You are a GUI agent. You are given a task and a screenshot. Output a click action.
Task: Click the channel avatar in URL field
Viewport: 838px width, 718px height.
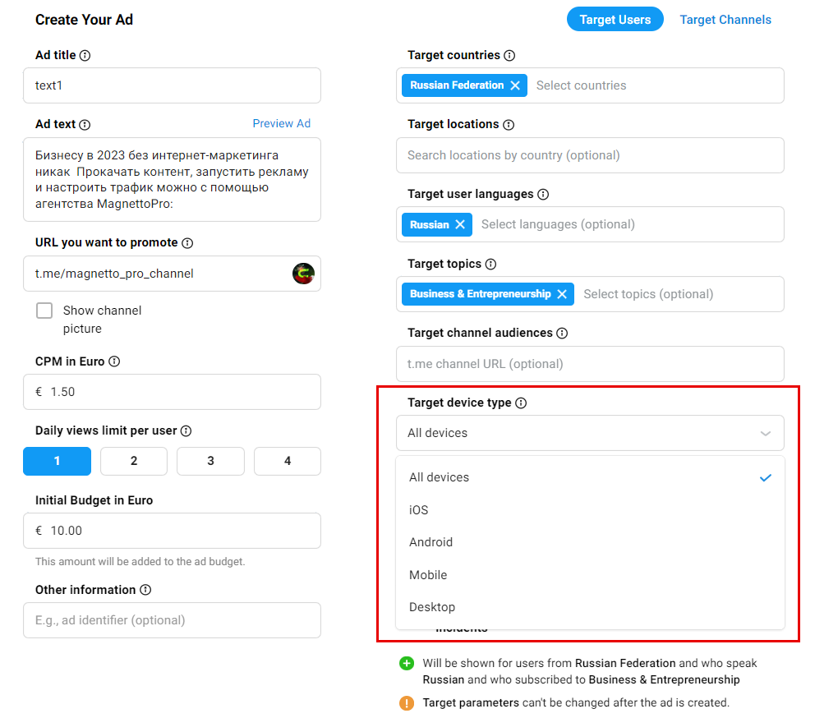click(x=303, y=274)
